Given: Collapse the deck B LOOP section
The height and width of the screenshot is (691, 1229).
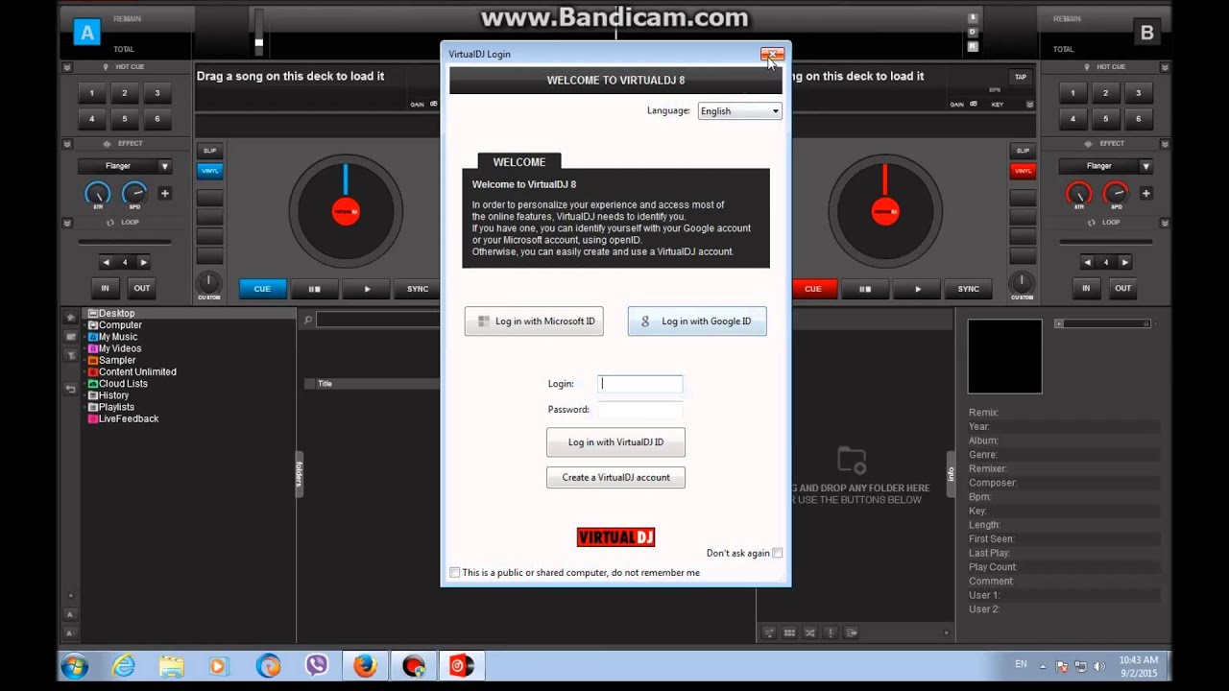Looking at the screenshot, I should [1165, 223].
